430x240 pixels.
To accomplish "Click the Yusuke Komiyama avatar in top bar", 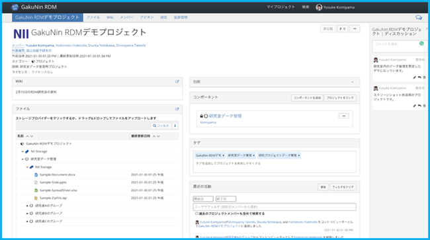I will (319, 7).
